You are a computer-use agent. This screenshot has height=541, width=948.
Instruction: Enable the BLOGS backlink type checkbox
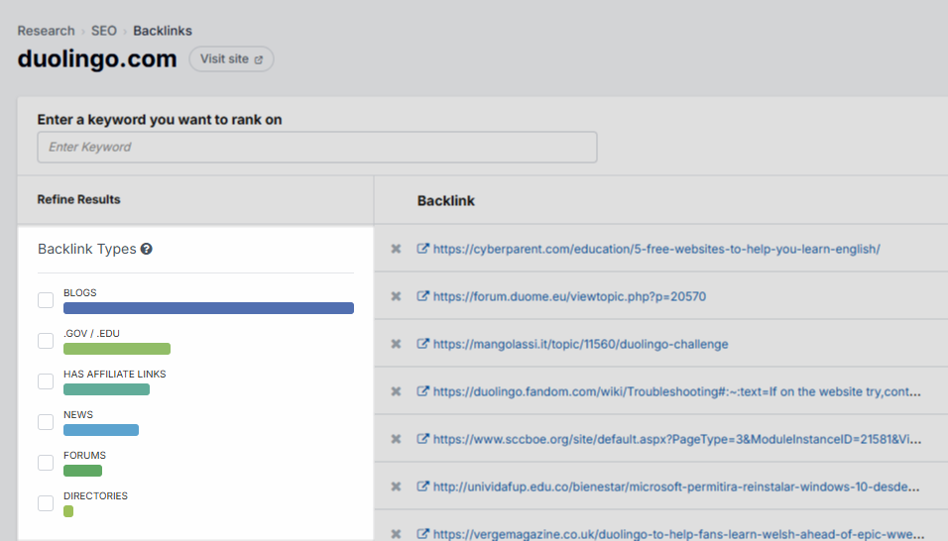point(46,300)
